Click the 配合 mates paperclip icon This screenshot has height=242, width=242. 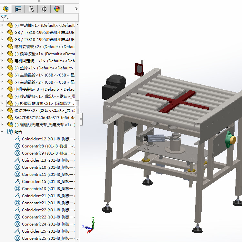pyautogui.click(x=10, y=132)
